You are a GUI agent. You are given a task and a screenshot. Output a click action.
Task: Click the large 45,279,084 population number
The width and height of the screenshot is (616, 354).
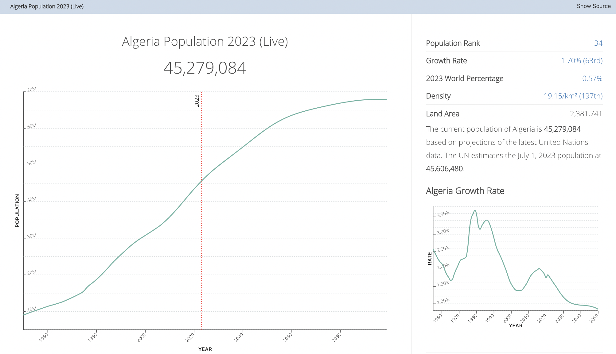coord(205,68)
